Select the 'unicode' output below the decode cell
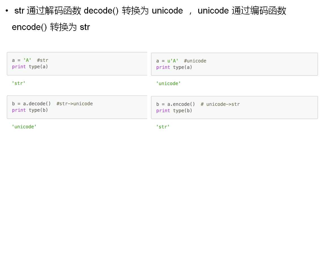This screenshot has width=324, height=276. [x=24, y=127]
